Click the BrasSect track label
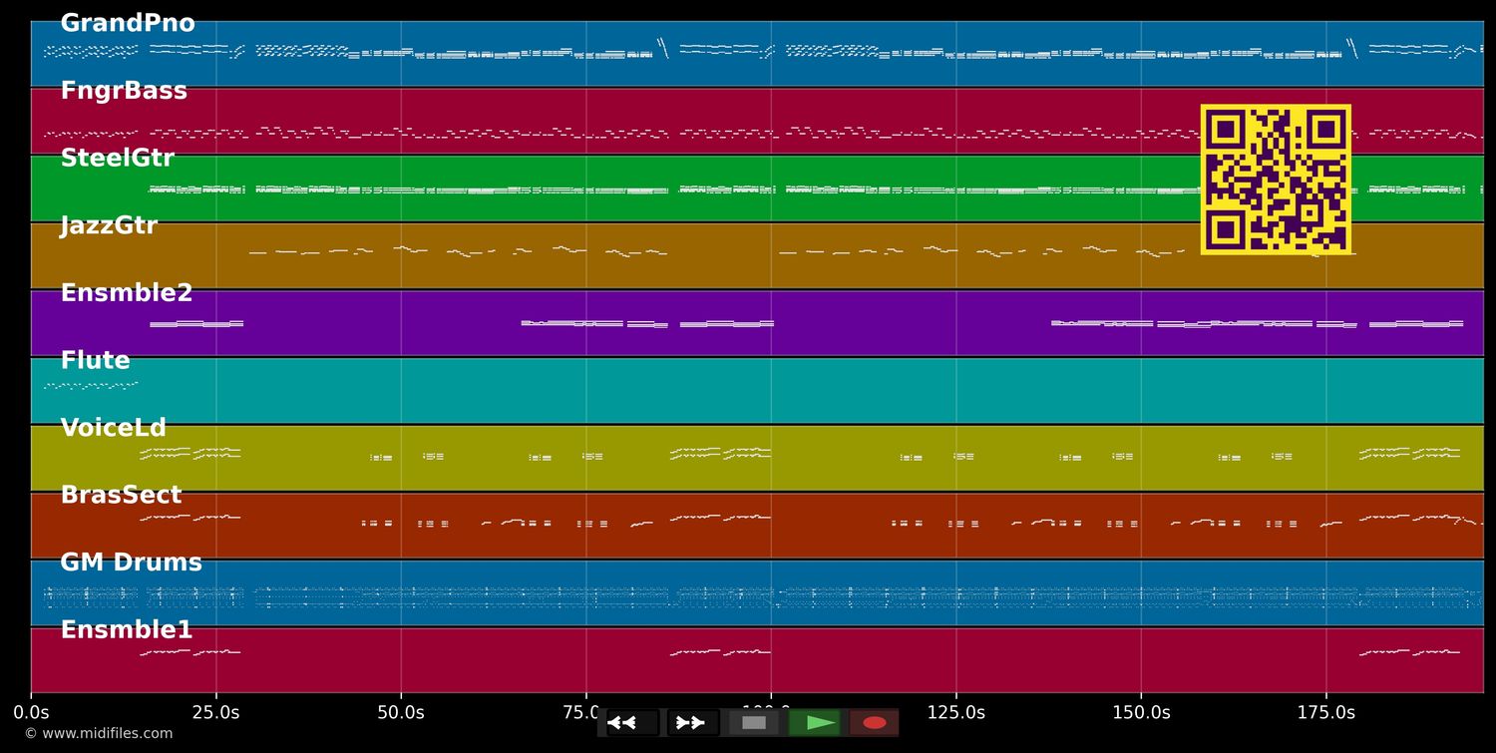 pos(121,496)
